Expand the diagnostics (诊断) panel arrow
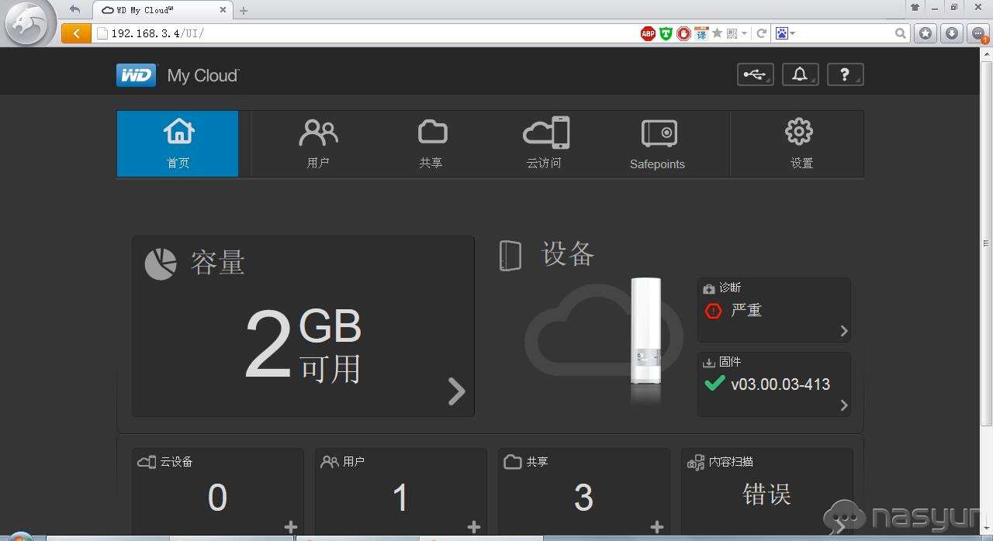This screenshot has width=993, height=541. point(844,331)
